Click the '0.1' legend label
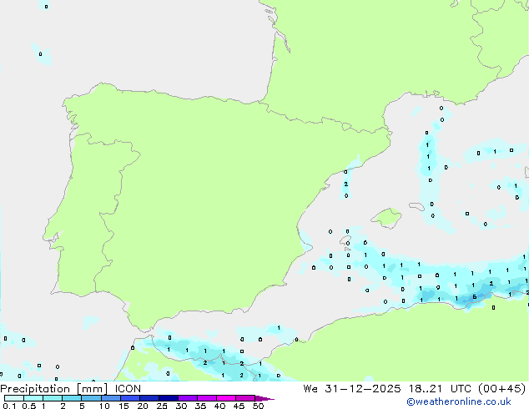 [x=9, y=406]
